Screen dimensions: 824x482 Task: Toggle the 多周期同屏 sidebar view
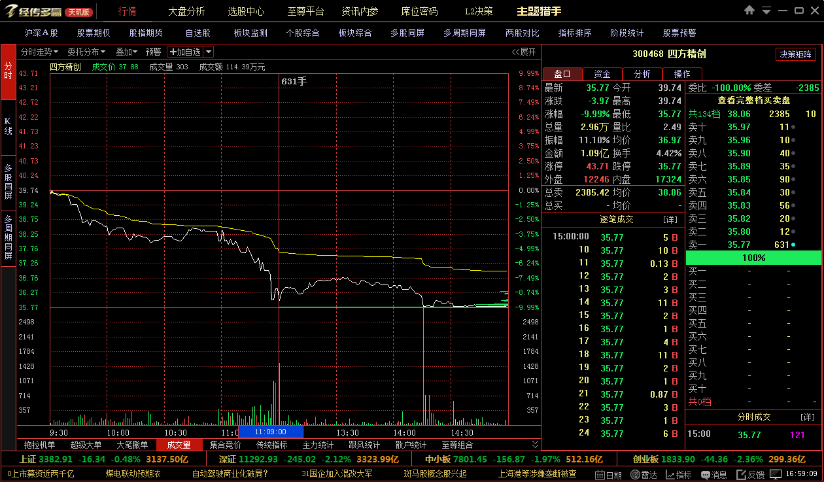pyautogui.click(x=8, y=237)
